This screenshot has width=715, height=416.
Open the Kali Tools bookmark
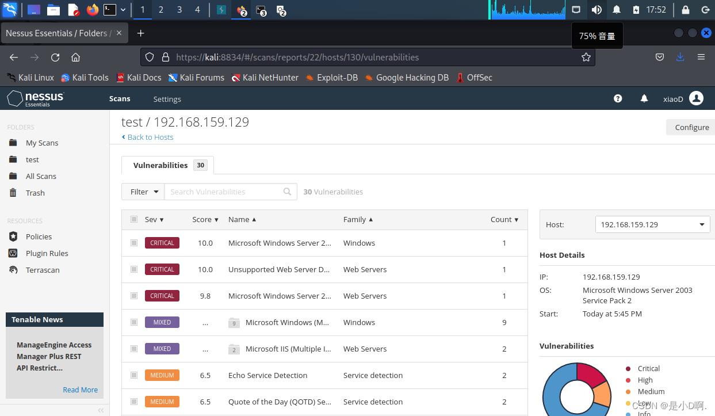pyautogui.click(x=85, y=78)
